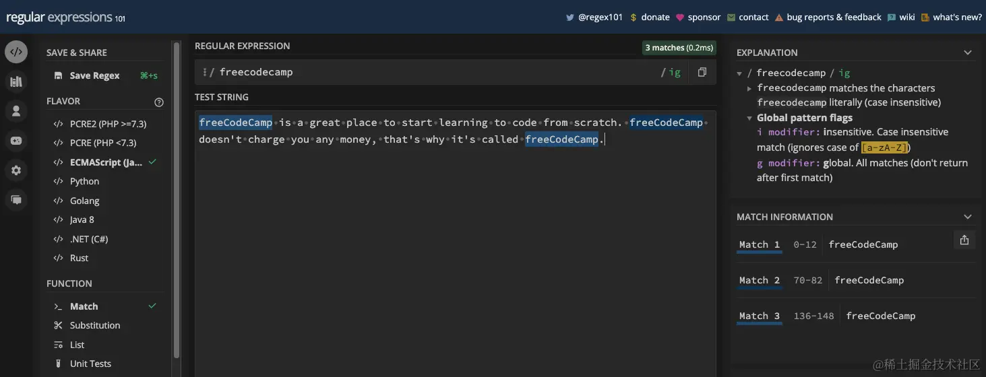Select the Match 1 row
986x377 pixels.
[x=856, y=244]
